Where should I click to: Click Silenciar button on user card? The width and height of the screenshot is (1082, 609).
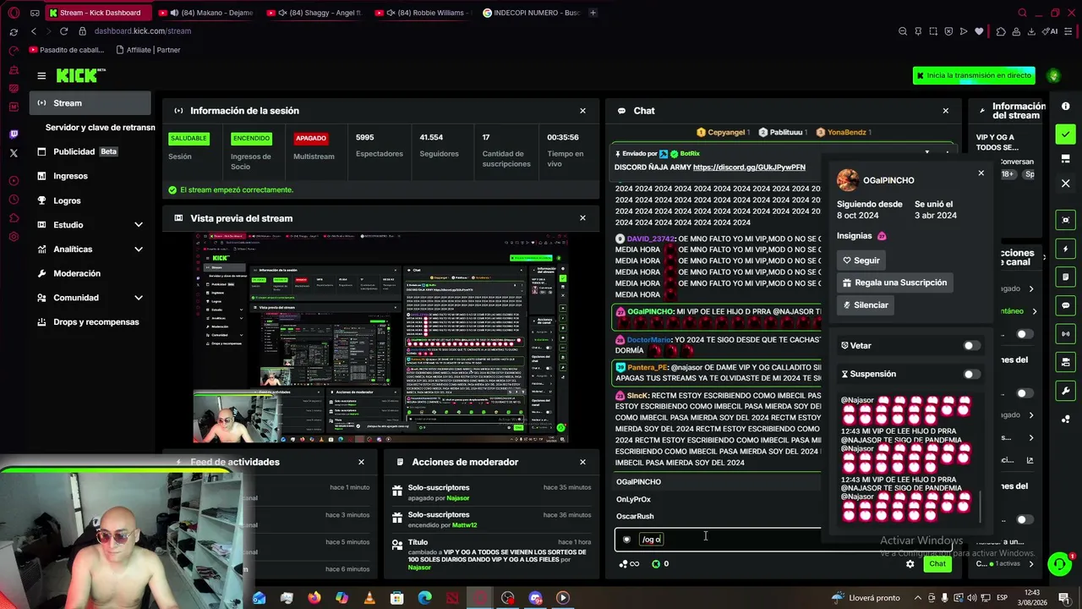pyautogui.click(x=865, y=304)
